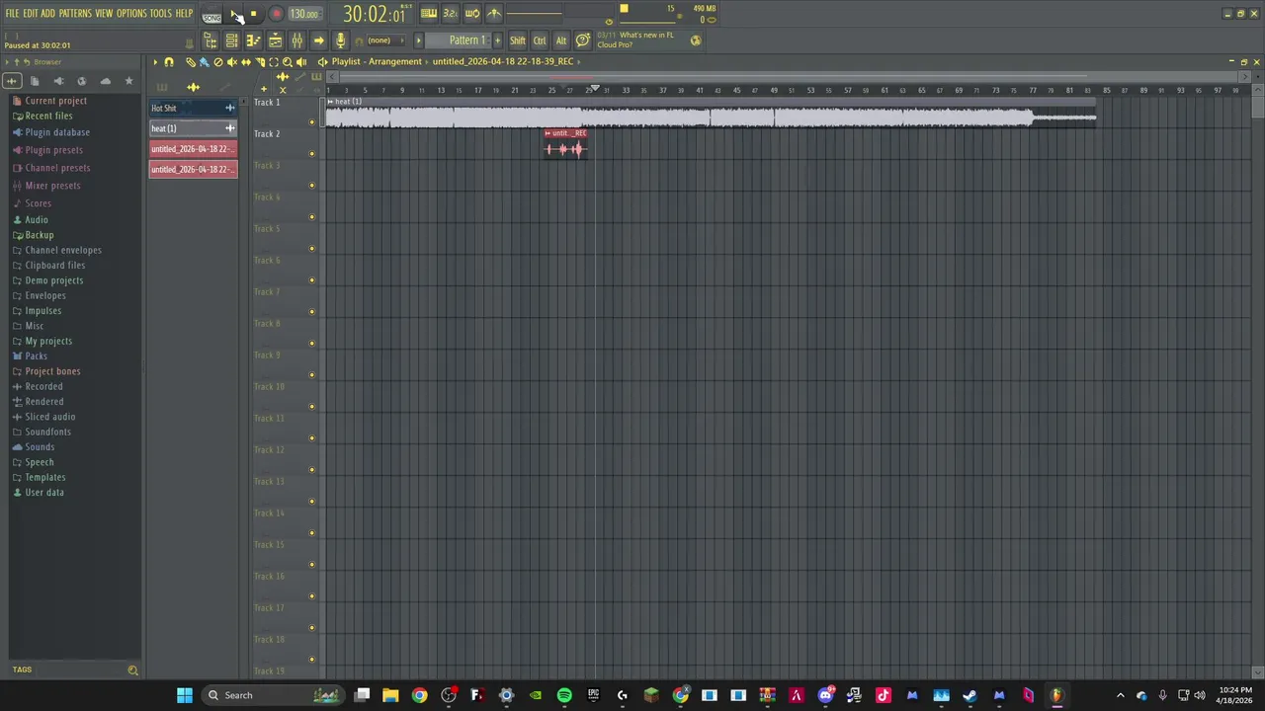
Task: Open the OPTIONS menu
Action: pyautogui.click(x=131, y=13)
